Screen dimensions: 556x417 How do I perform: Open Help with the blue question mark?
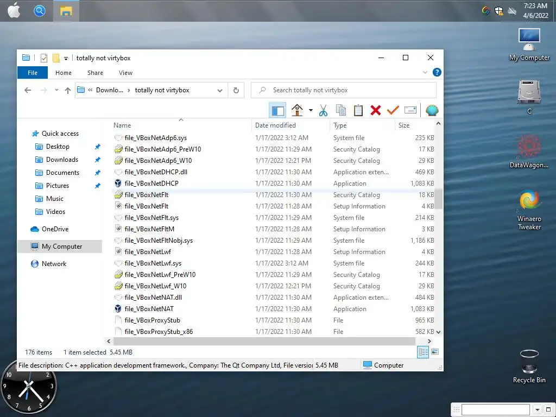(437, 72)
